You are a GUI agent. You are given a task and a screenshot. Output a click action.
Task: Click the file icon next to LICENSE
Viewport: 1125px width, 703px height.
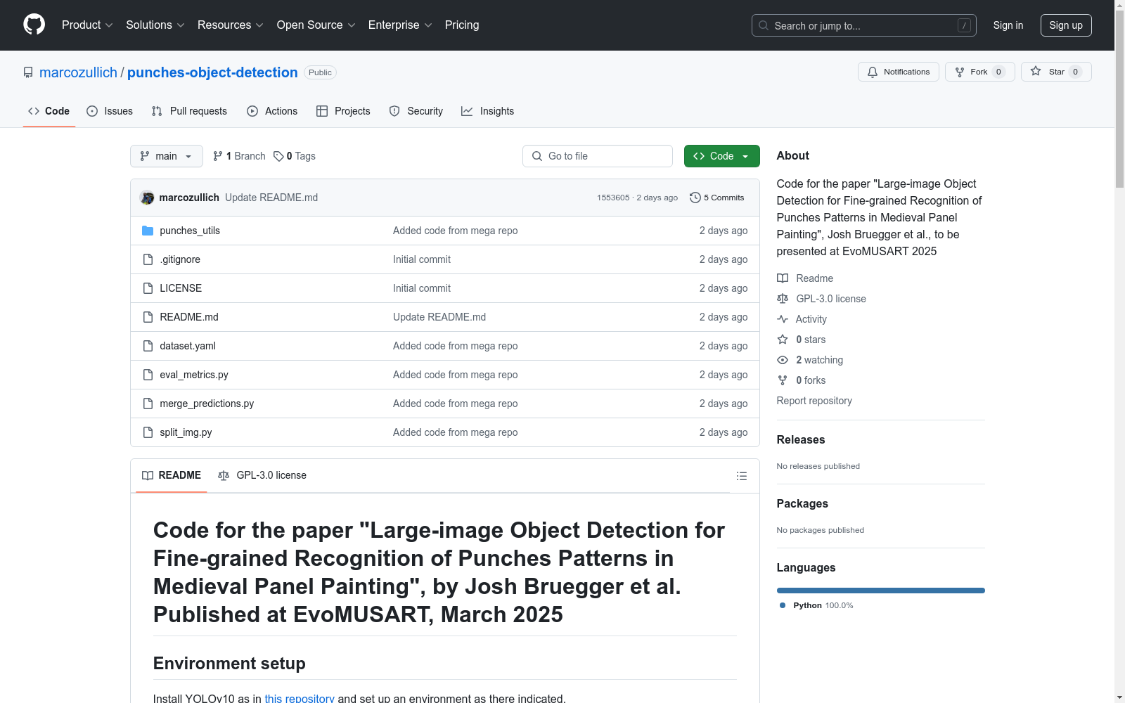pos(148,288)
